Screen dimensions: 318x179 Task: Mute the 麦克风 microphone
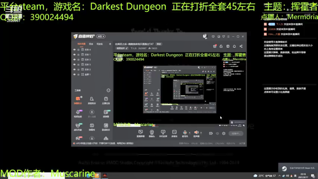click(x=185, y=134)
